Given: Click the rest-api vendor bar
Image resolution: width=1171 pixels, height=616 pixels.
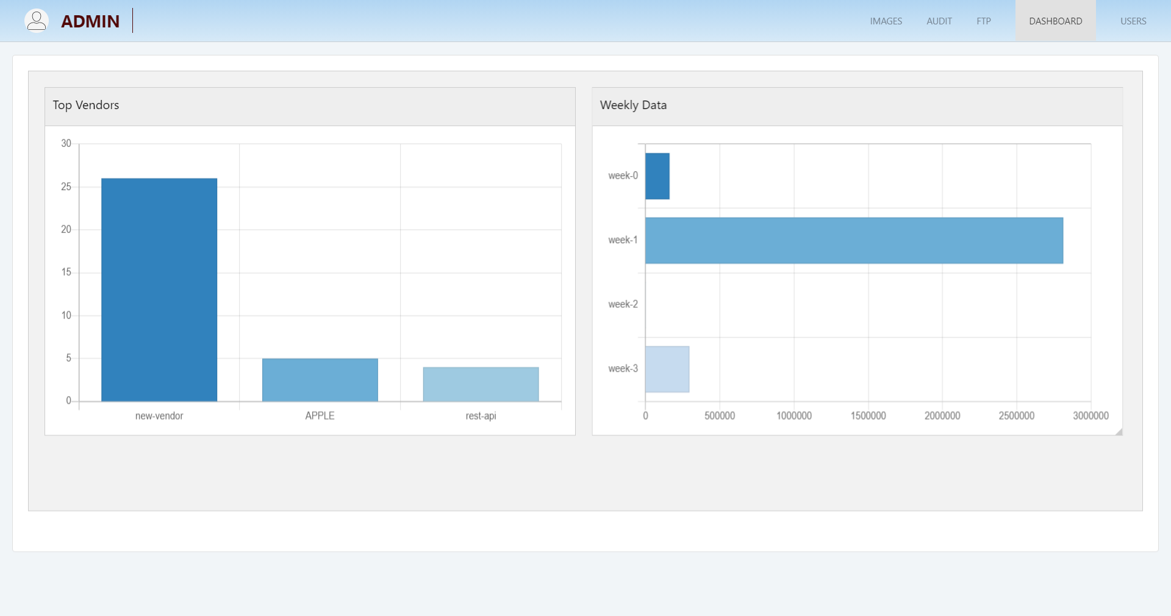Looking at the screenshot, I should click(481, 384).
